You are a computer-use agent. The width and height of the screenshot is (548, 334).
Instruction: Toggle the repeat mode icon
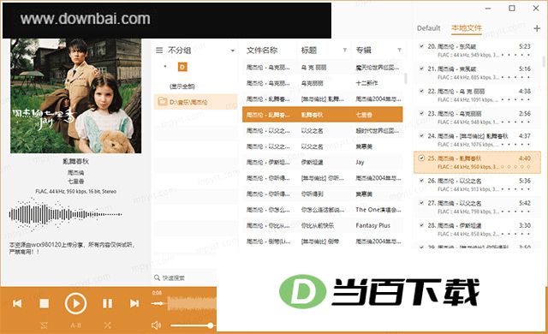pos(44,325)
